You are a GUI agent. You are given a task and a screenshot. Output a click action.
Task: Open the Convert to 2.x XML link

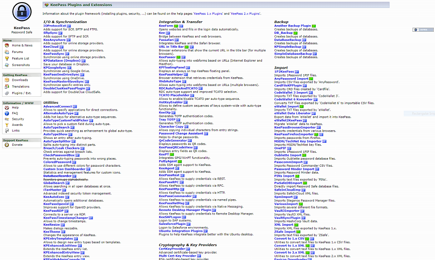(x=289, y=253)
